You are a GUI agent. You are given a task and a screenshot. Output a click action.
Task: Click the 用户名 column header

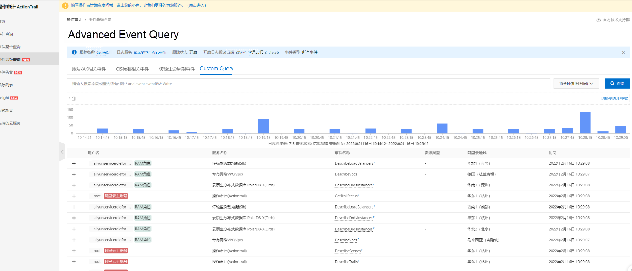[x=93, y=153]
